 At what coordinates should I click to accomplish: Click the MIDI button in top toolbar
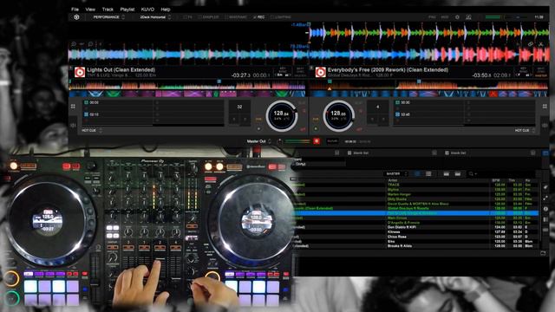(445, 17)
